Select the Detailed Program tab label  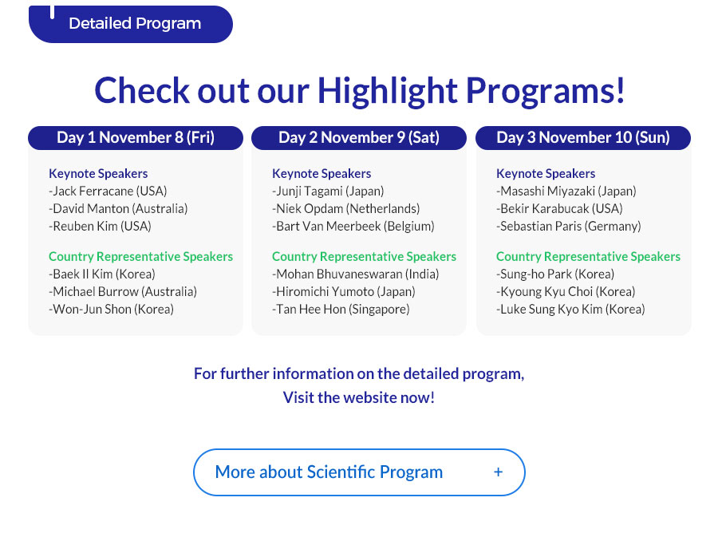[x=135, y=23]
